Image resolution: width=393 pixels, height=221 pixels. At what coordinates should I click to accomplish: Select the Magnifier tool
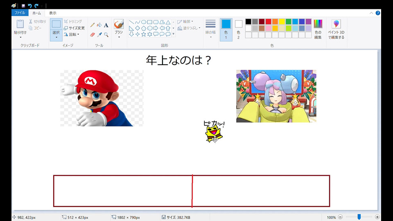click(106, 34)
